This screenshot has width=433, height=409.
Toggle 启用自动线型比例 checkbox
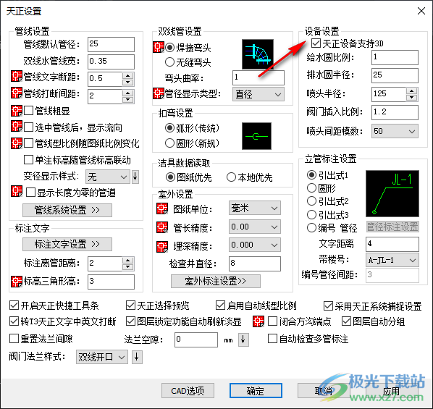[220, 305]
